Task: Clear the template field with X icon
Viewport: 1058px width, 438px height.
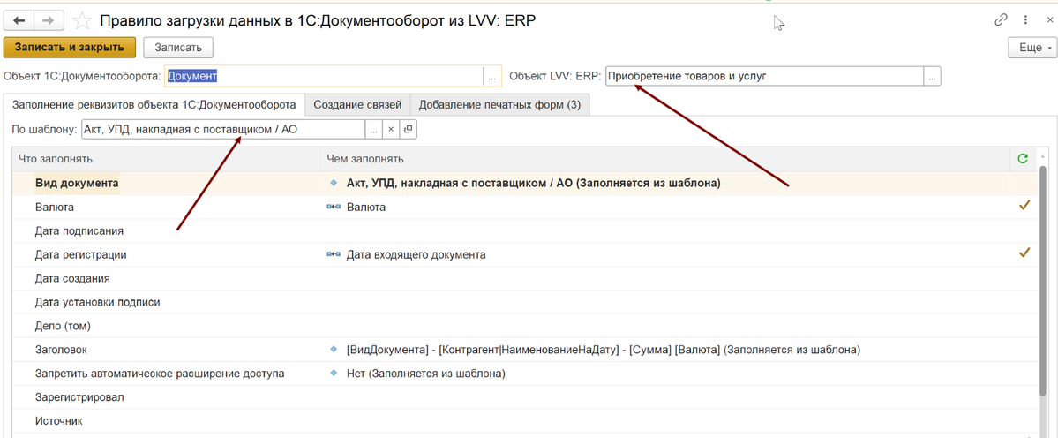Action: (x=391, y=130)
